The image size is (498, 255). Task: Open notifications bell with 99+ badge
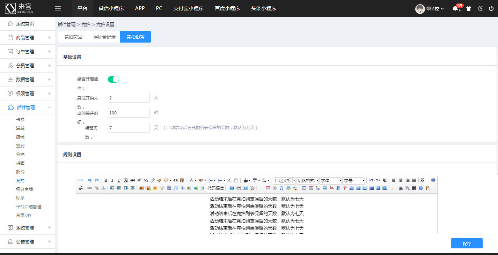[455, 8]
